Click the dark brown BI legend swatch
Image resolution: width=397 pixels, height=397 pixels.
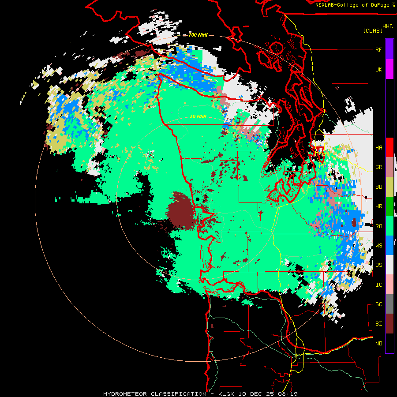click(x=390, y=324)
